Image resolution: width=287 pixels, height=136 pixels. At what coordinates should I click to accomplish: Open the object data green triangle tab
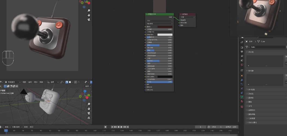coord(242,97)
